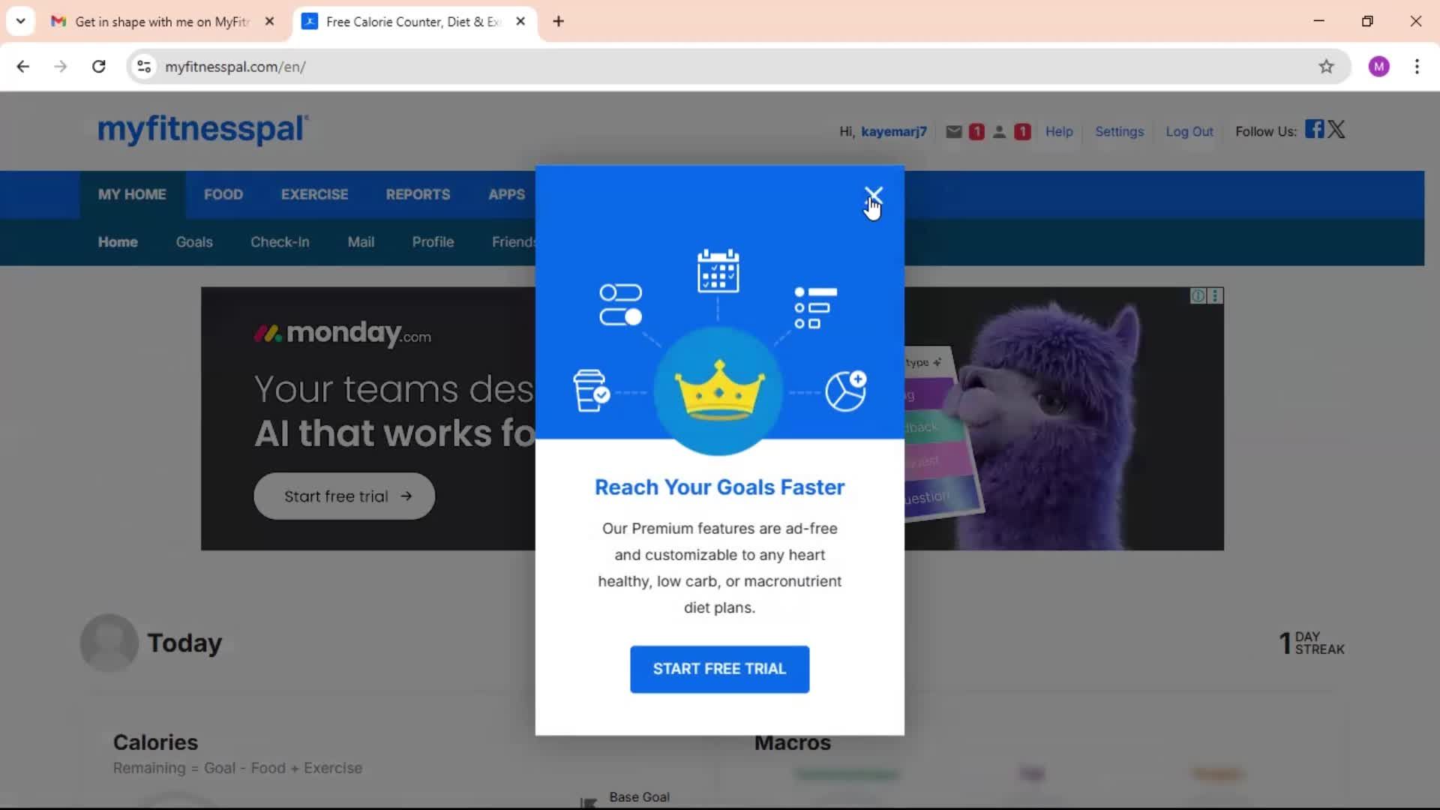The width and height of the screenshot is (1440, 810).
Task: Open the EXERCISE menu
Action: coord(314,194)
